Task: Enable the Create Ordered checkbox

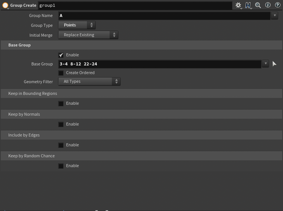Action: click(x=61, y=73)
